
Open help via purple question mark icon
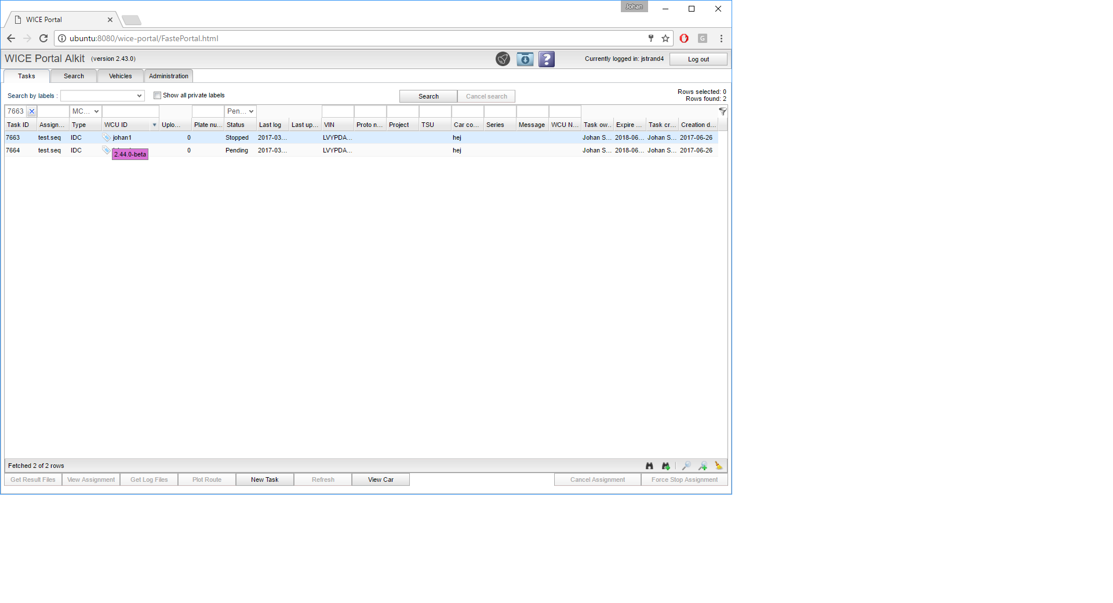(546, 59)
